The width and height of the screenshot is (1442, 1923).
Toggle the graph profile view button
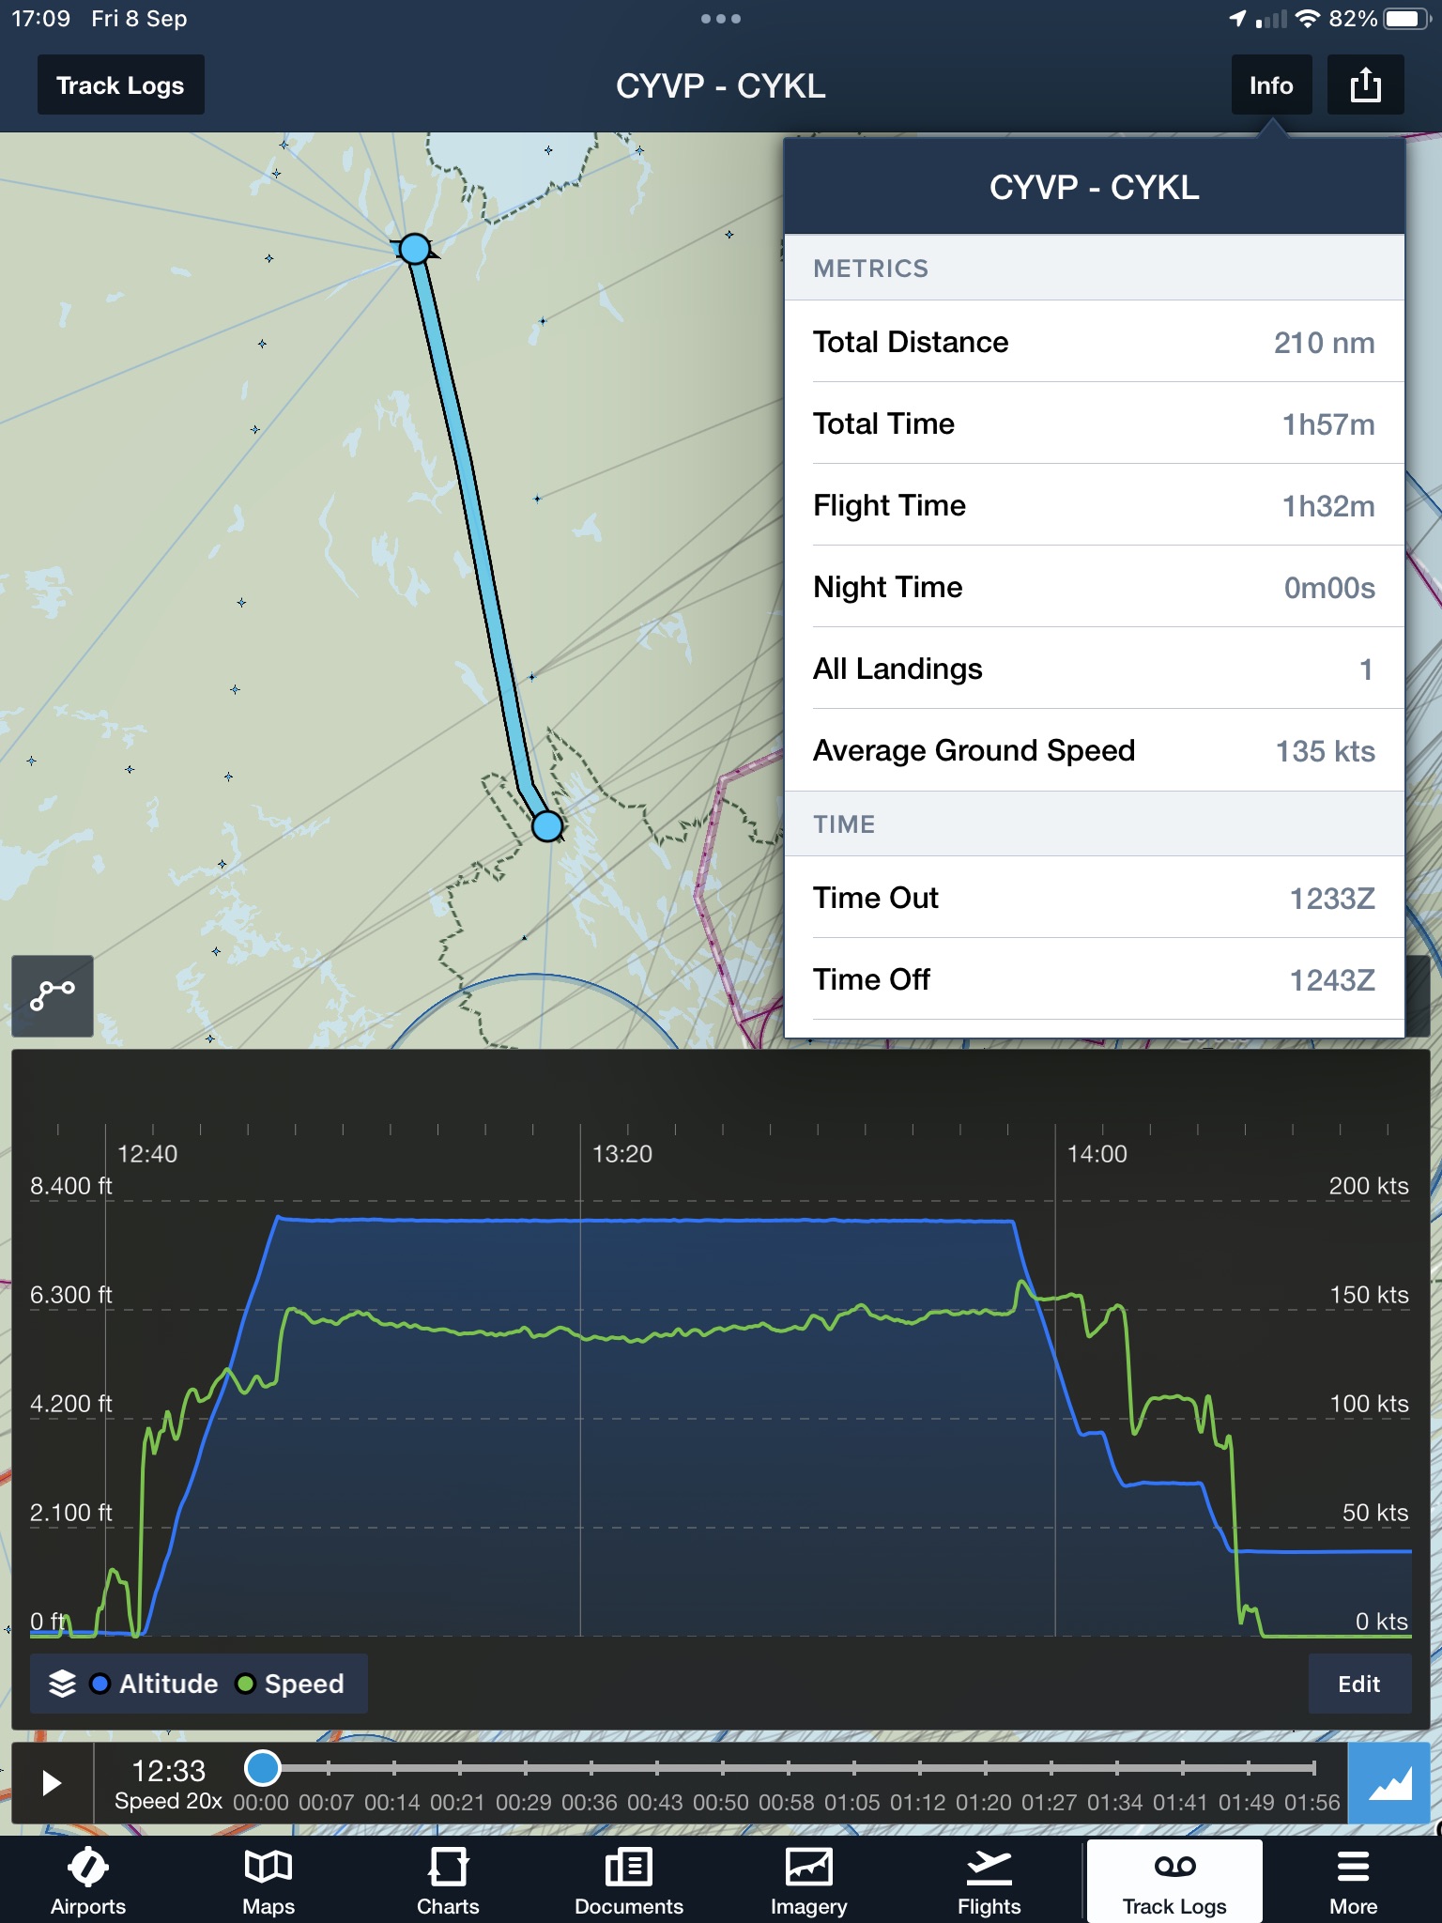(1390, 1783)
